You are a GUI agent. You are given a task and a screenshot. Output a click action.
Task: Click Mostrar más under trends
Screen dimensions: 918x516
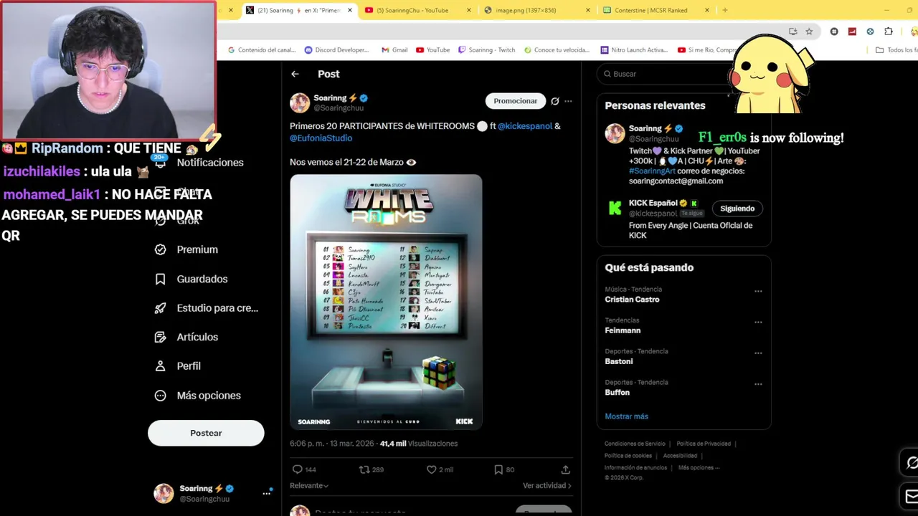coord(626,416)
